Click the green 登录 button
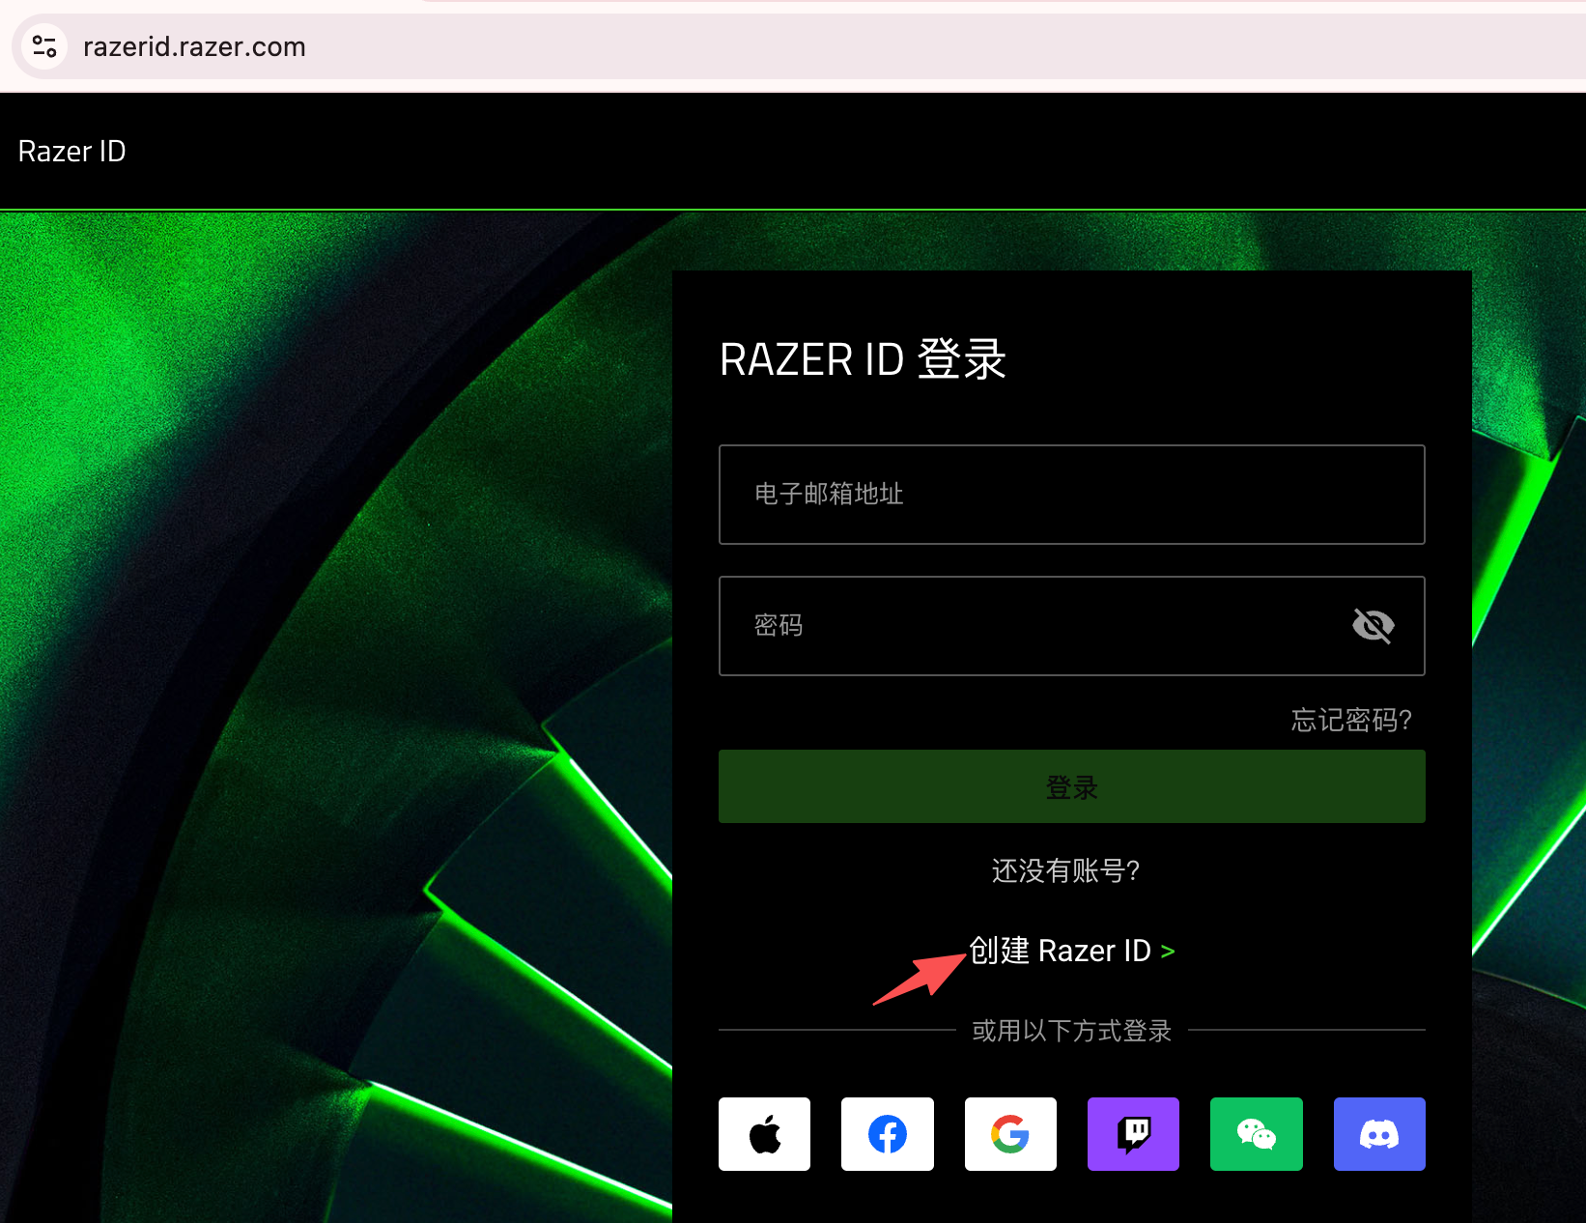 [1071, 786]
